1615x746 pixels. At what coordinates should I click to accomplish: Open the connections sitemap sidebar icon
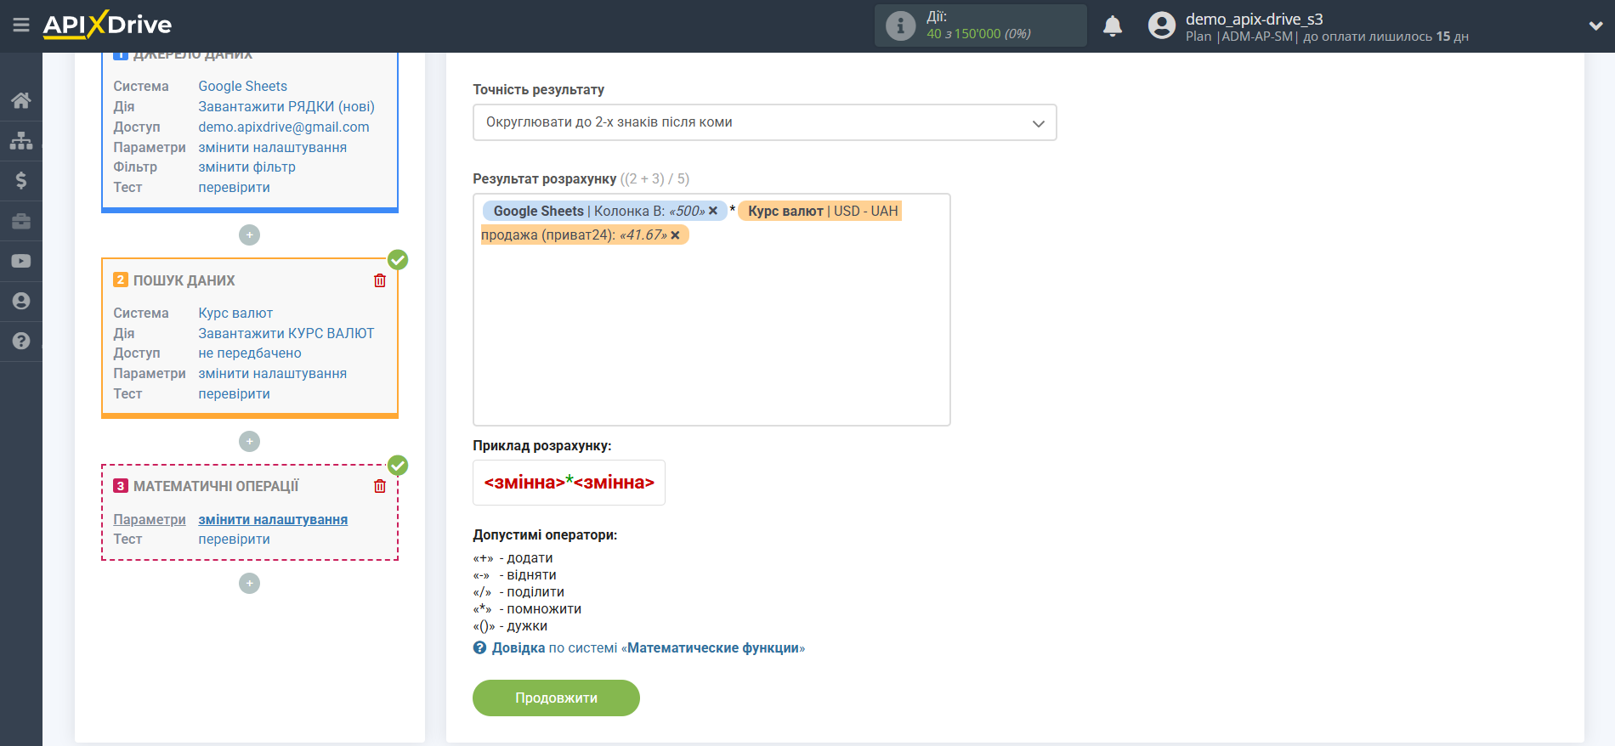point(21,140)
